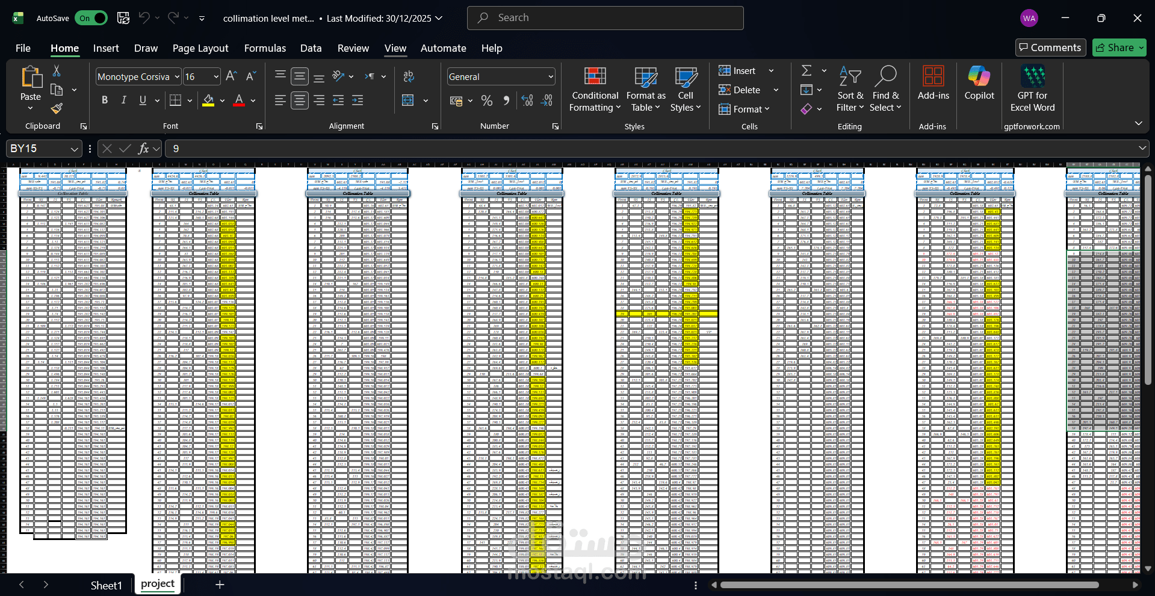Click the AutoSum sigma icon
This screenshot has width=1155, height=596.
click(x=807, y=71)
